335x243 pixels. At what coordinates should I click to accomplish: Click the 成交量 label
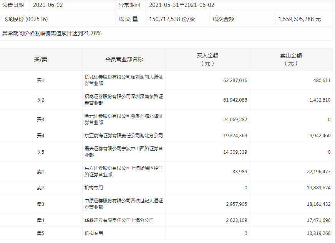click(x=128, y=19)
